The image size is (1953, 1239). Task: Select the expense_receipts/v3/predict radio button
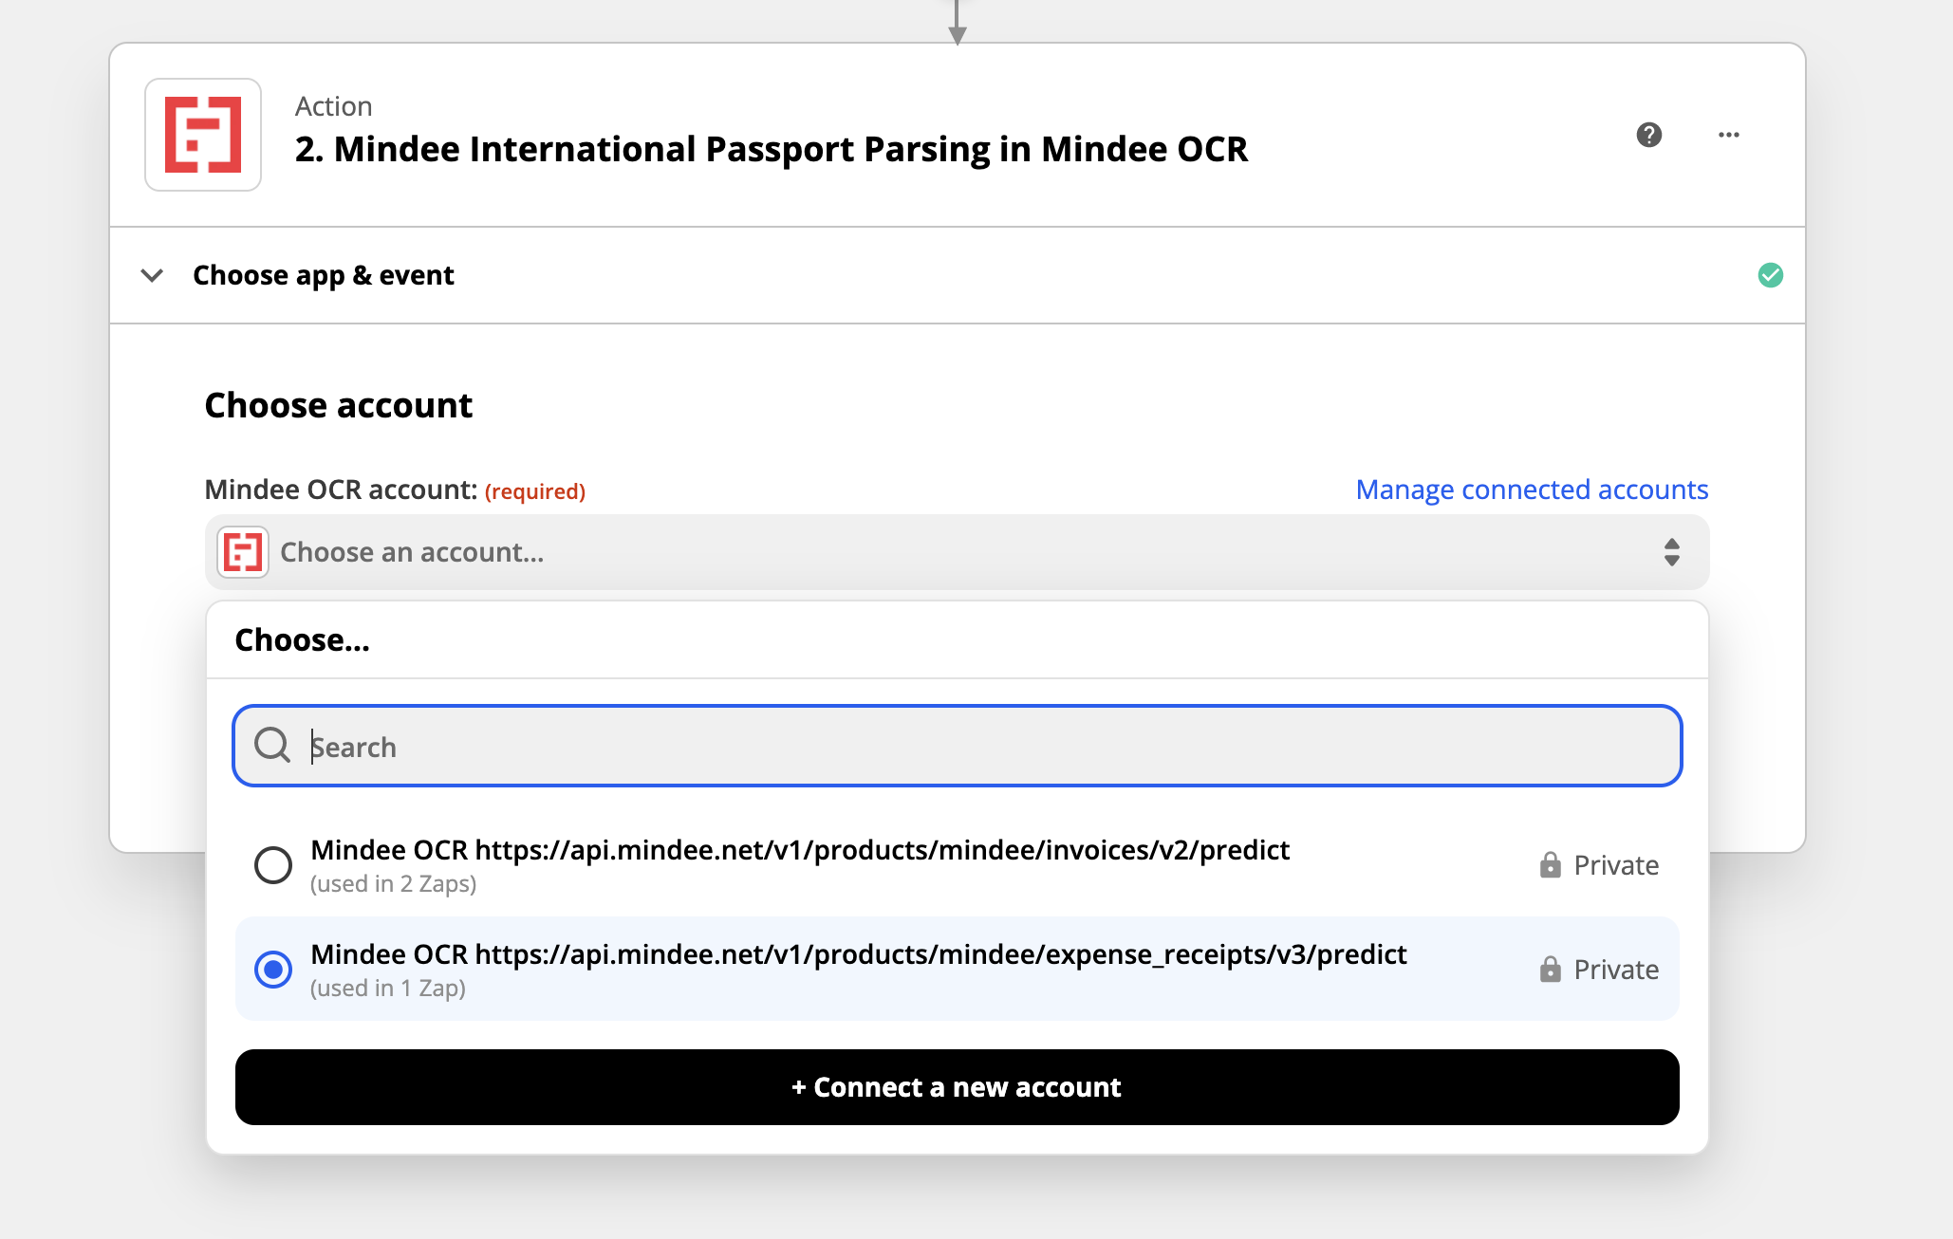tap(273, 969)
